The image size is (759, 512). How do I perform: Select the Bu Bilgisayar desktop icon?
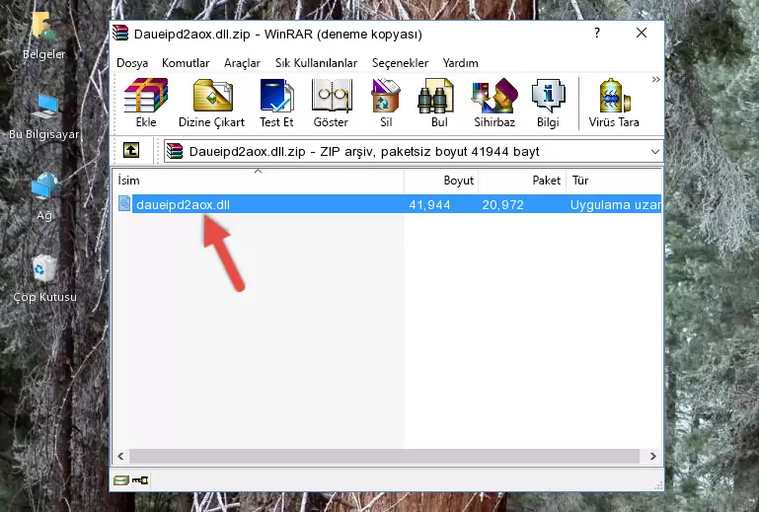[43, 117]
